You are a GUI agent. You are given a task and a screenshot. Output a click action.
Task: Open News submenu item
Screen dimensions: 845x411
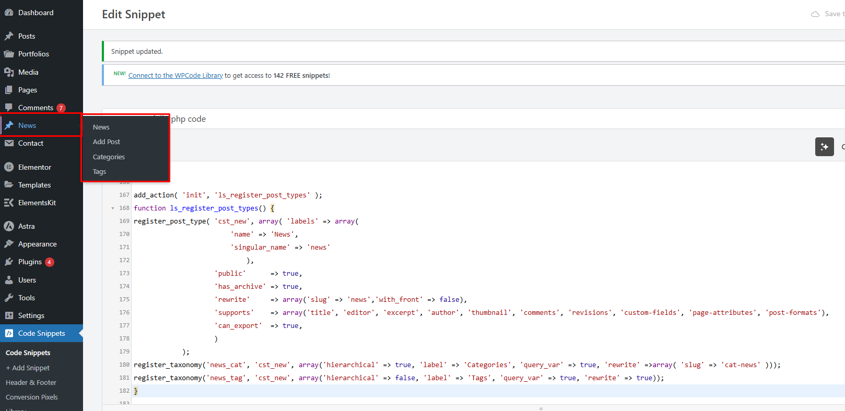tap(101, 127)
